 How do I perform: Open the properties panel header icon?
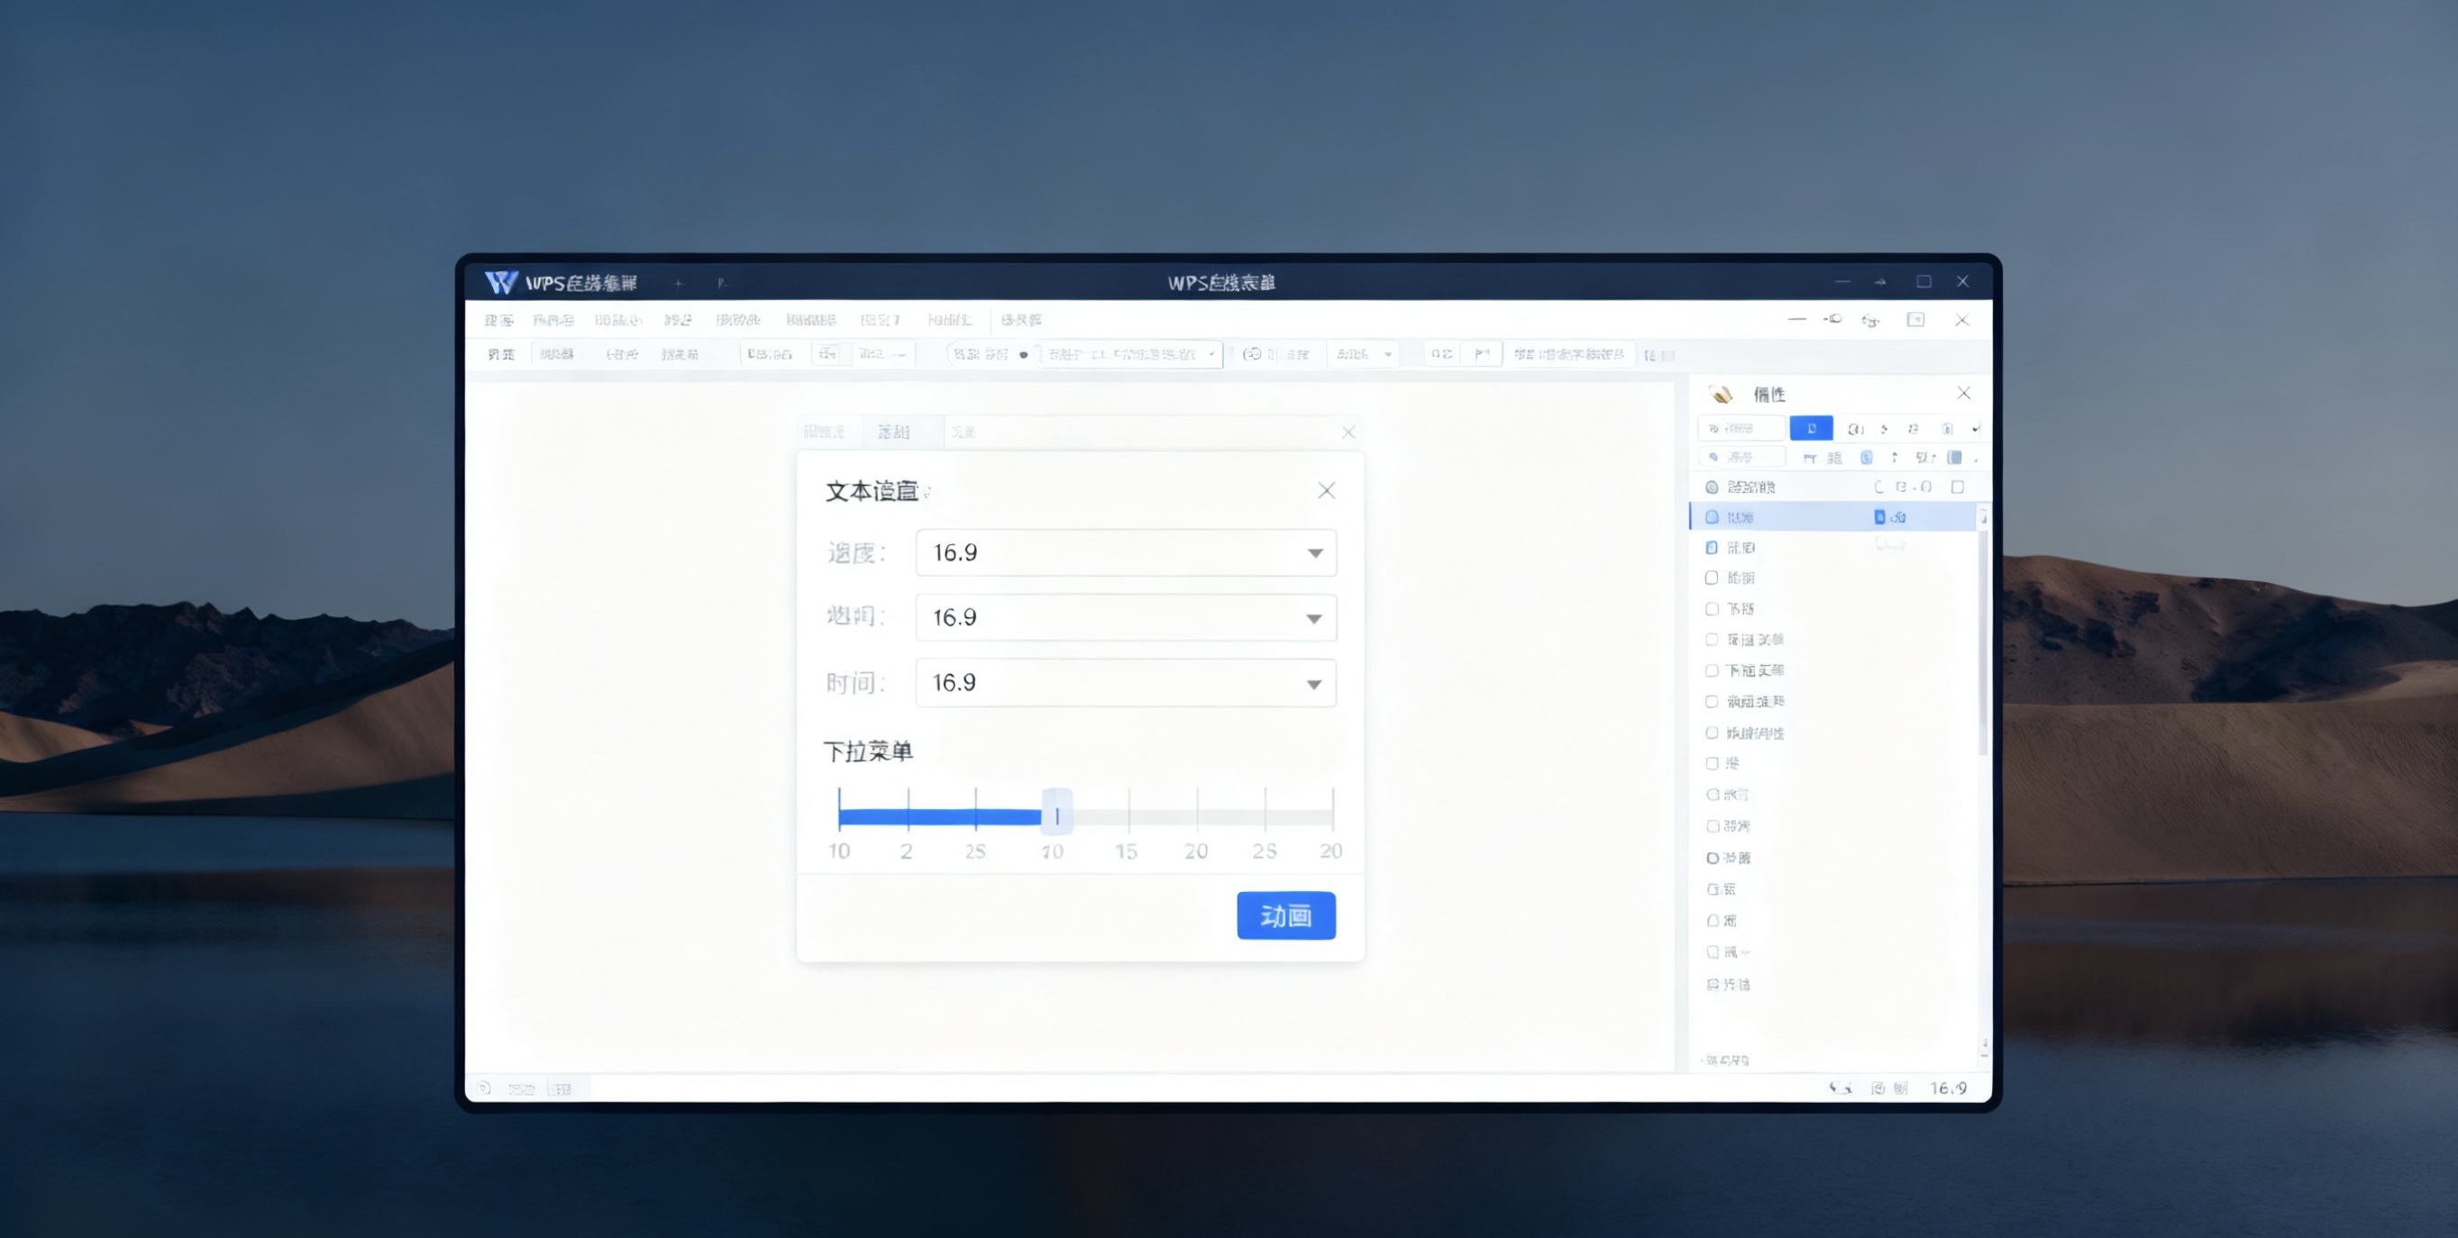[x=1722, y=393]
